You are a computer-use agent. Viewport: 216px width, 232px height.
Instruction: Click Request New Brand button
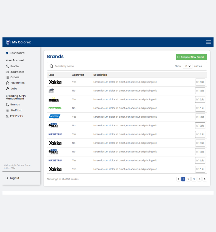pos(191,57)
